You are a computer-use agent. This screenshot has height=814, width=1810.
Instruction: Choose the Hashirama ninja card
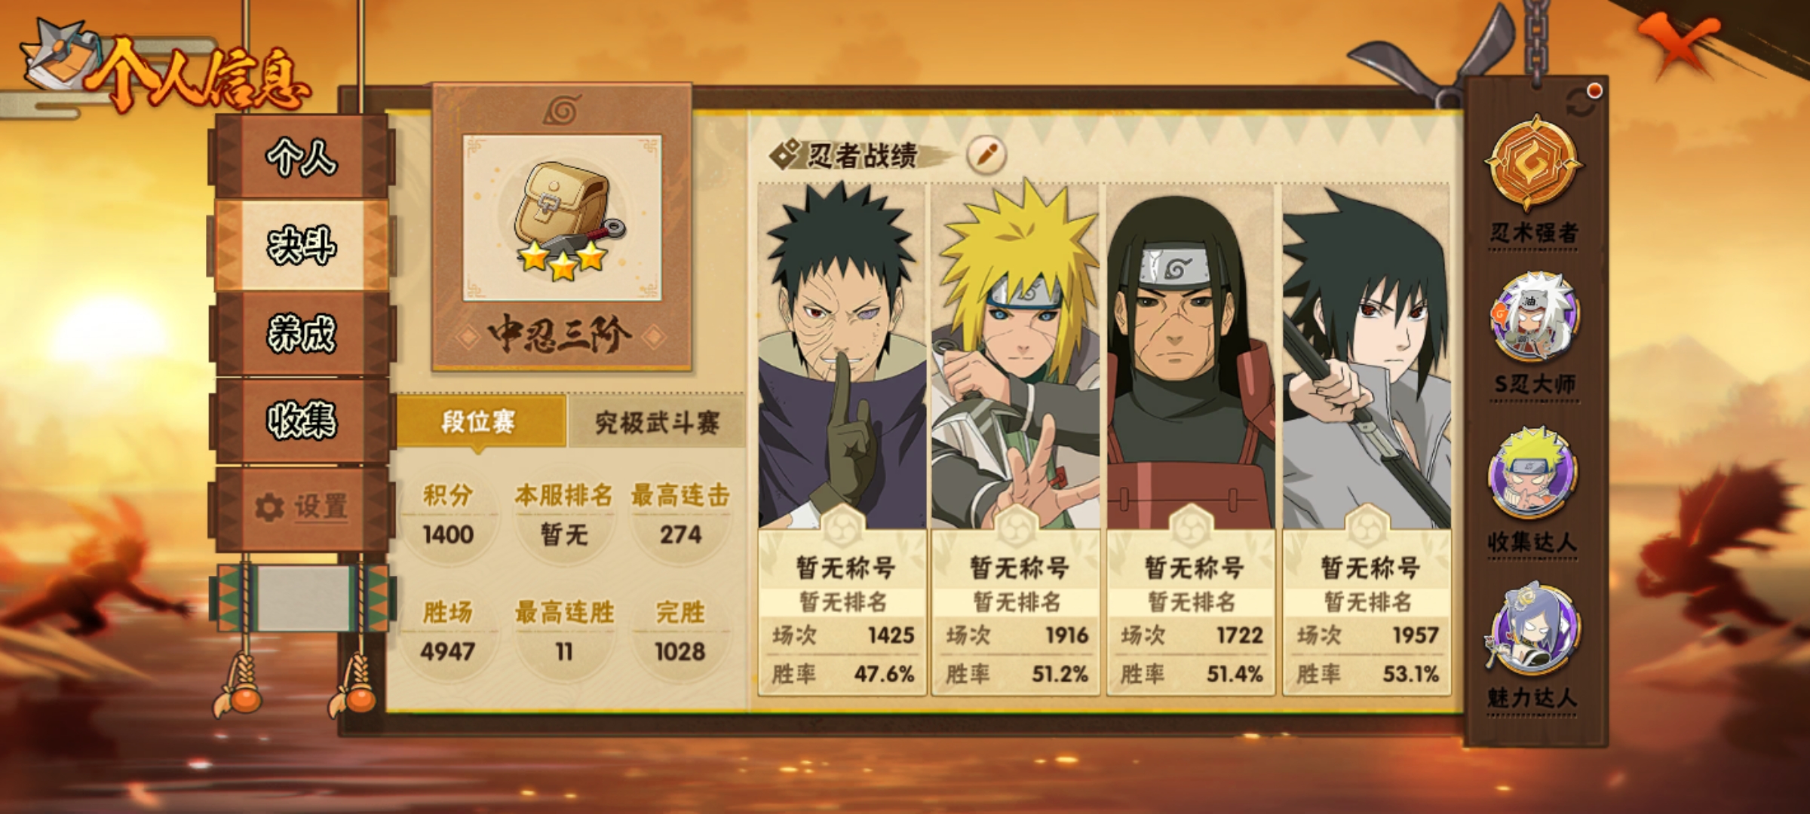click(1191, 439)
